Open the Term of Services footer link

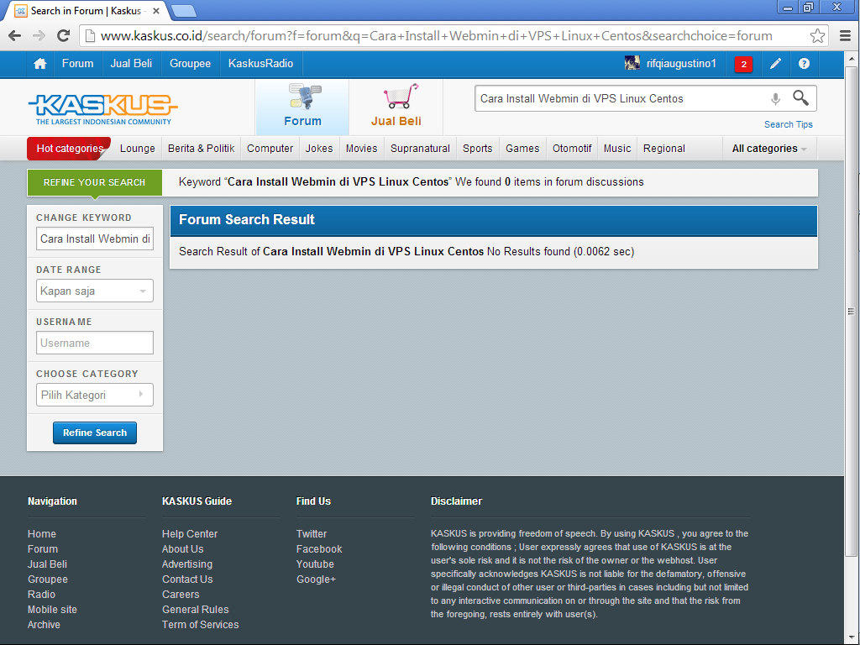click(x=200, y=625)
